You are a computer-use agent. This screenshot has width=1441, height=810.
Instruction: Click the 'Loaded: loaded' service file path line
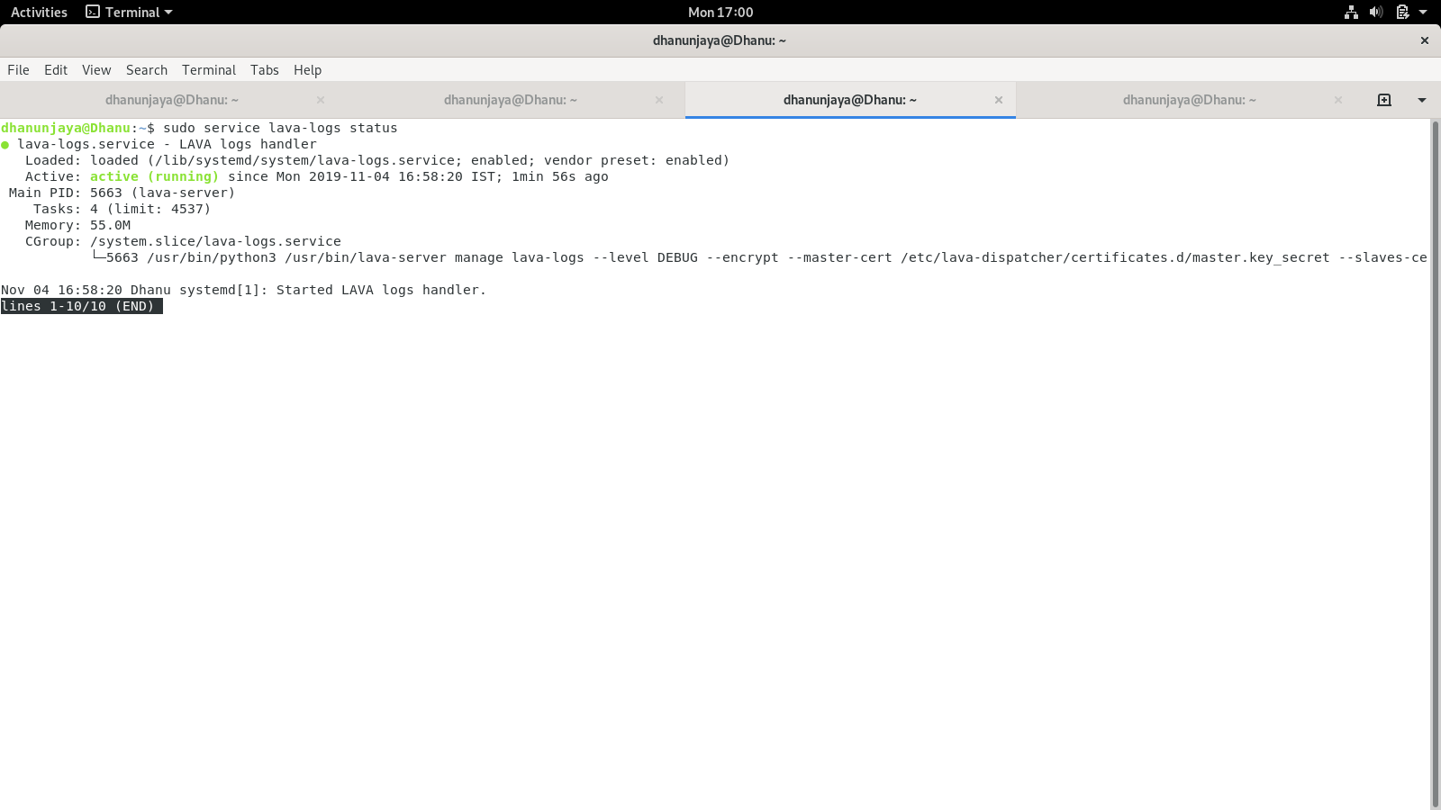click(x=376, y=160)
